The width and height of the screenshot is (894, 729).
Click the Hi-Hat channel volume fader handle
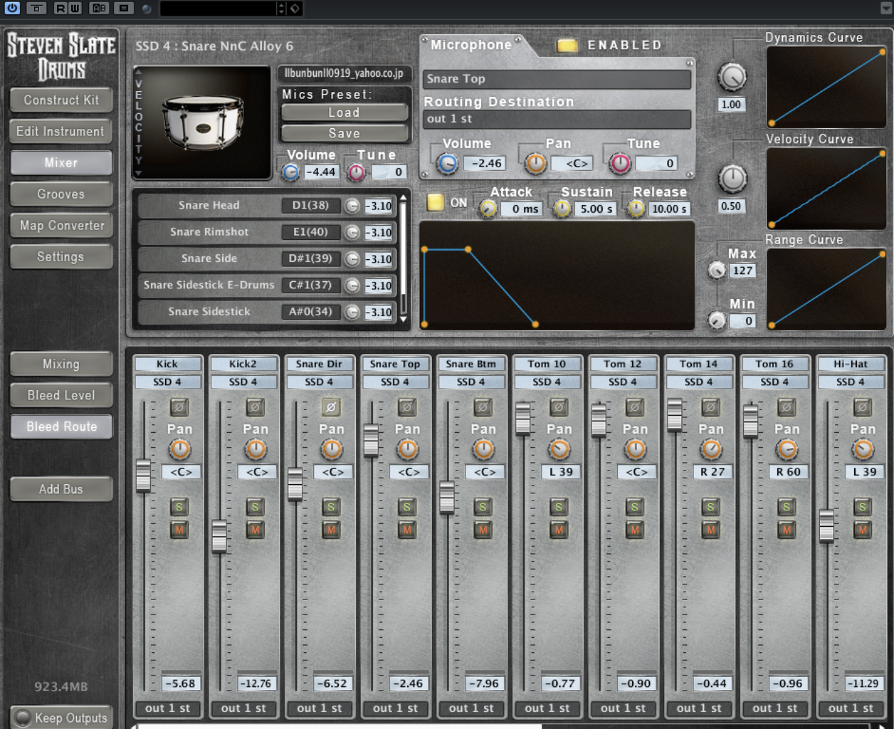(826, 526)
